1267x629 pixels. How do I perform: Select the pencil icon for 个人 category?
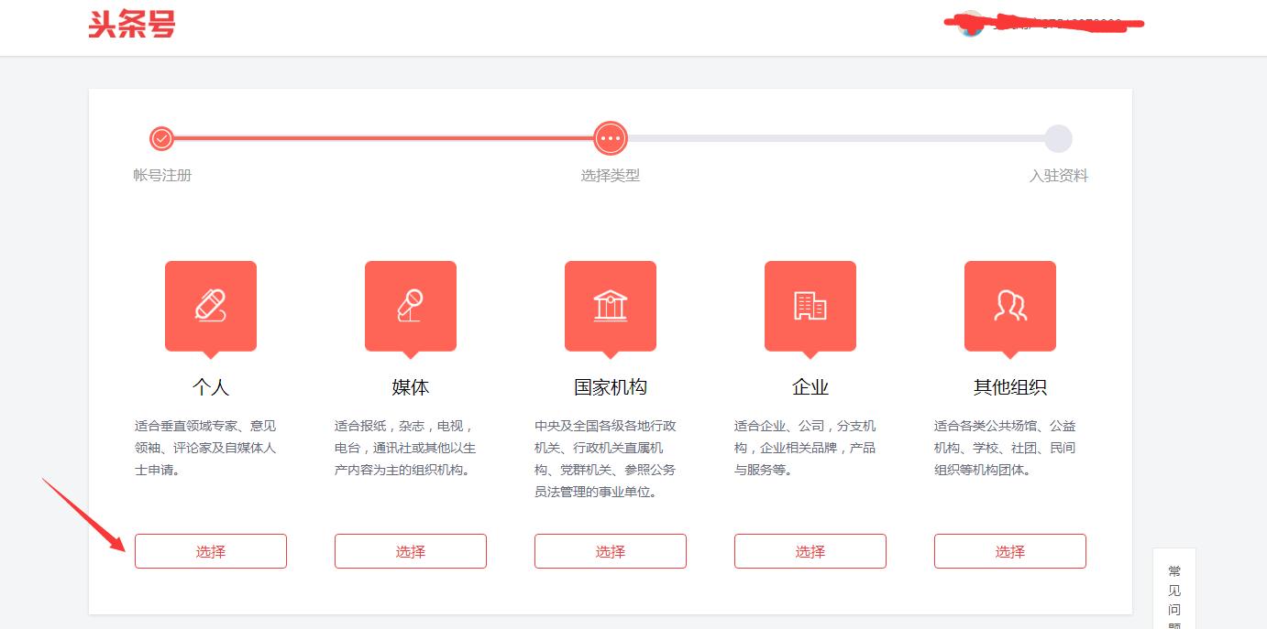click(211, 306)
